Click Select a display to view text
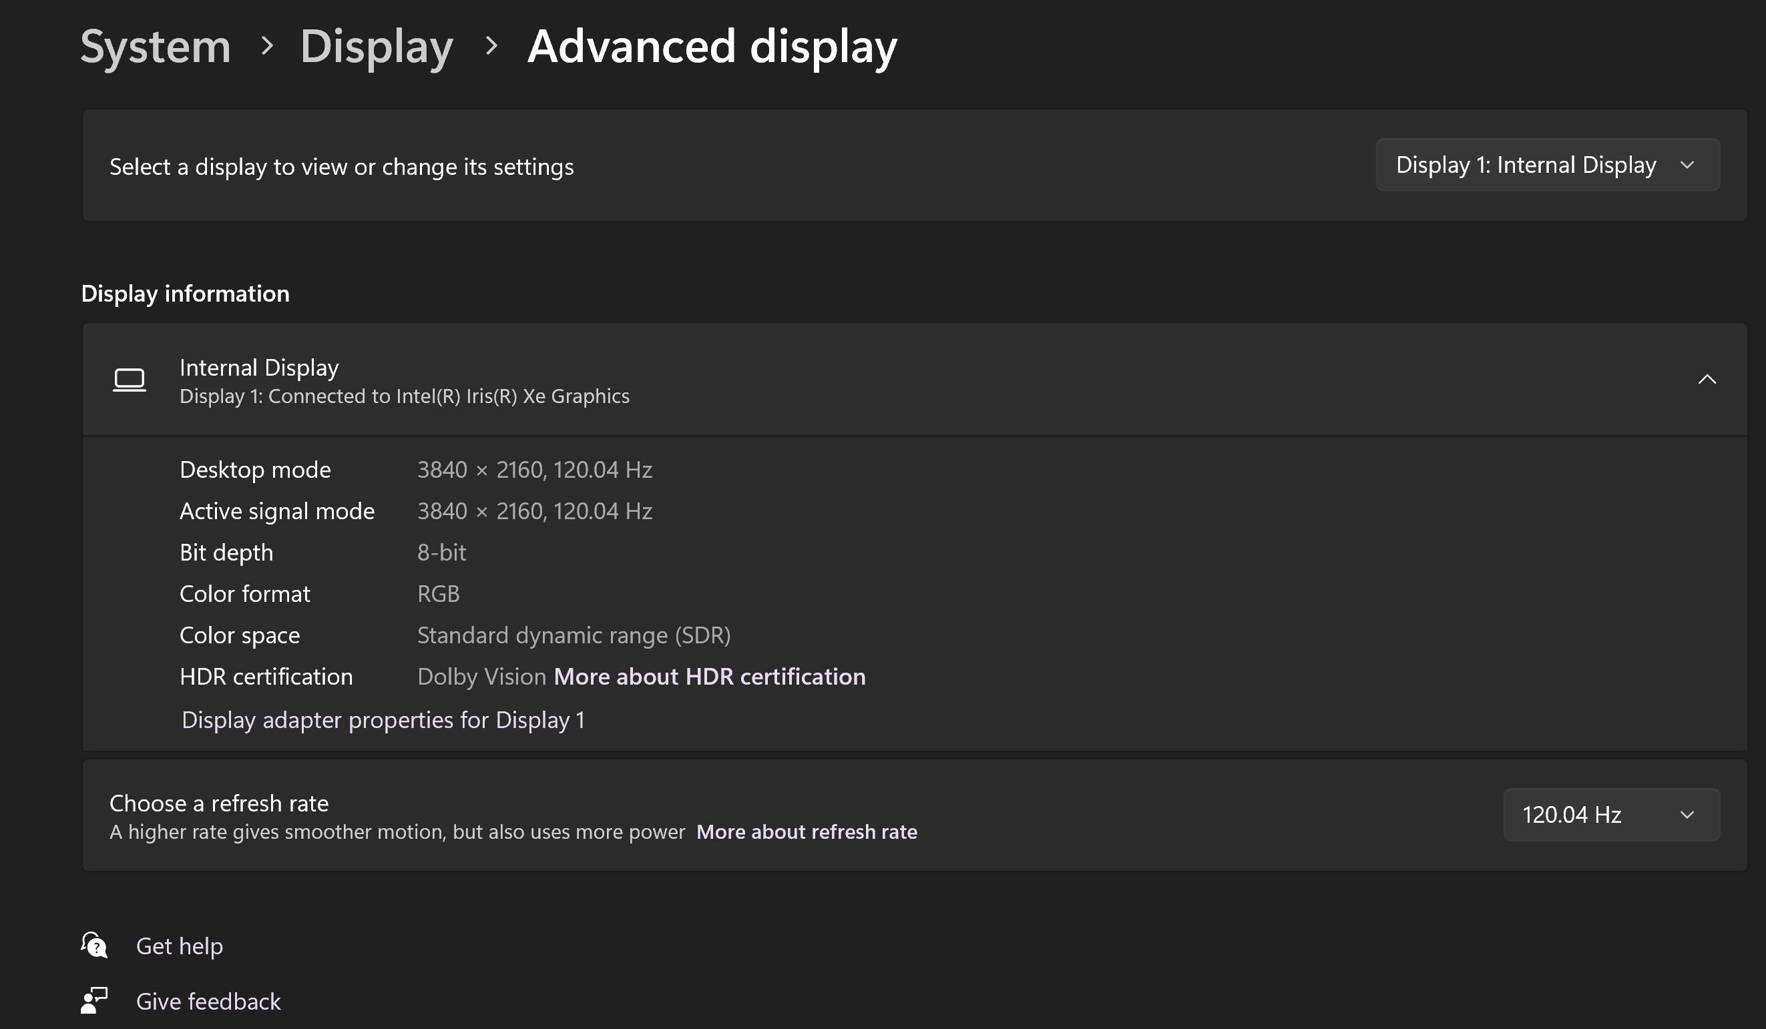Viewport: 1766px width, 1029px height. [341, 167]
